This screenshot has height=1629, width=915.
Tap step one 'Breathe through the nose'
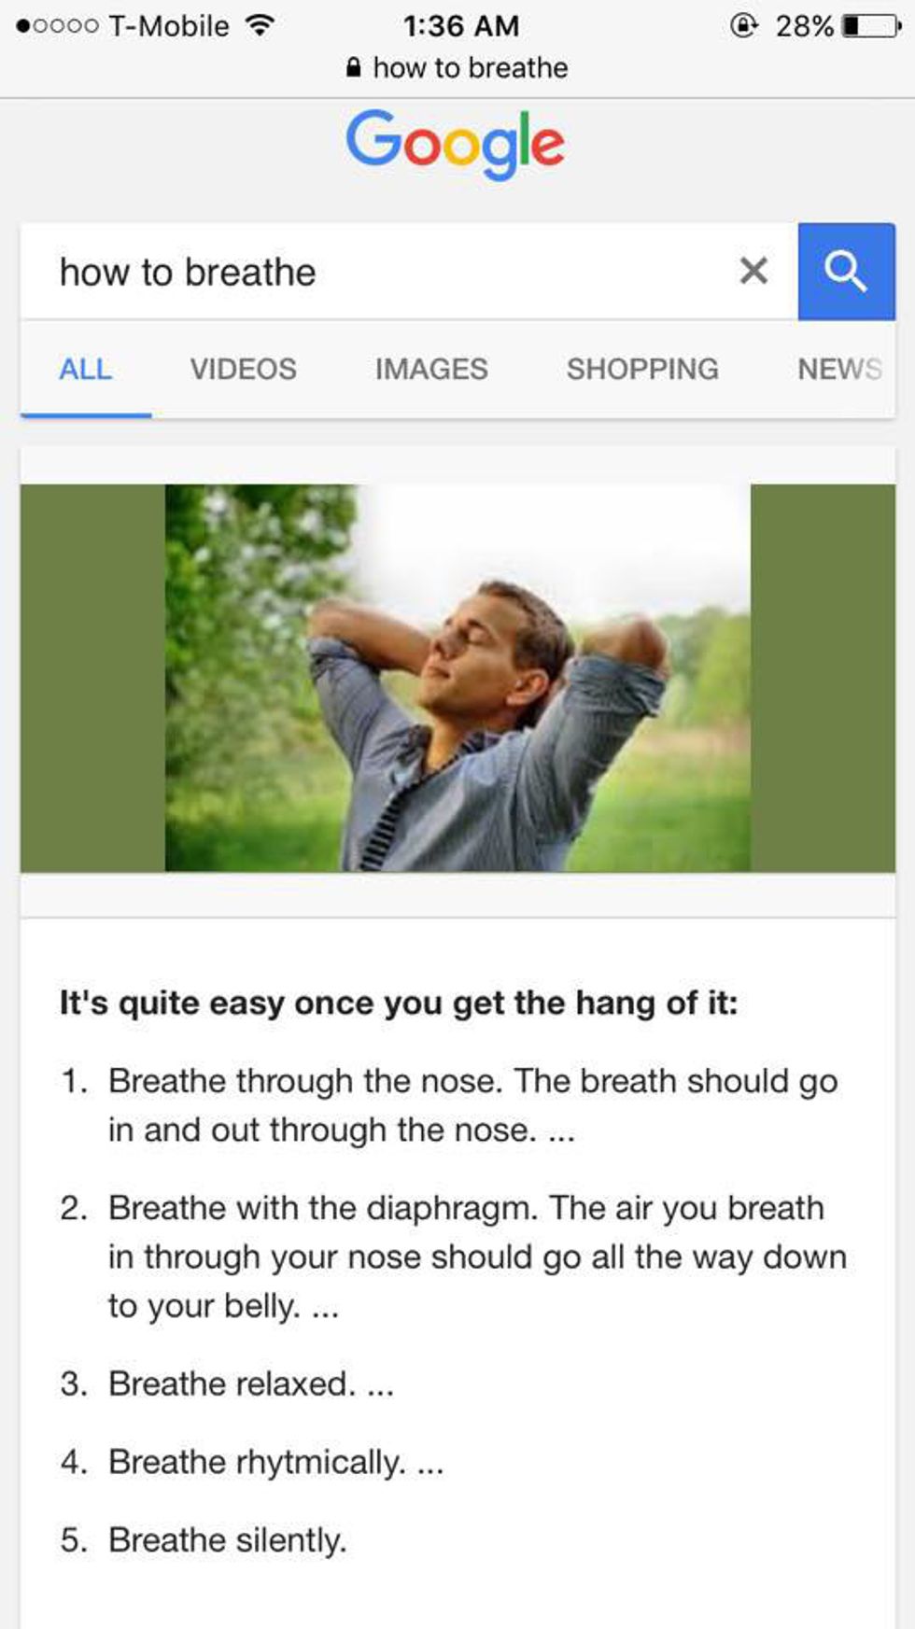coord(472,1105)
